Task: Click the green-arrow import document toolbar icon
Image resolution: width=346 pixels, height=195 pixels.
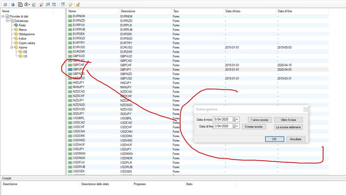Action: (34, 4)
